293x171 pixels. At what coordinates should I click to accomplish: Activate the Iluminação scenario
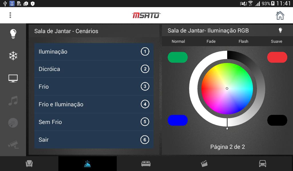pyautogui.click(x=94, y=52)
